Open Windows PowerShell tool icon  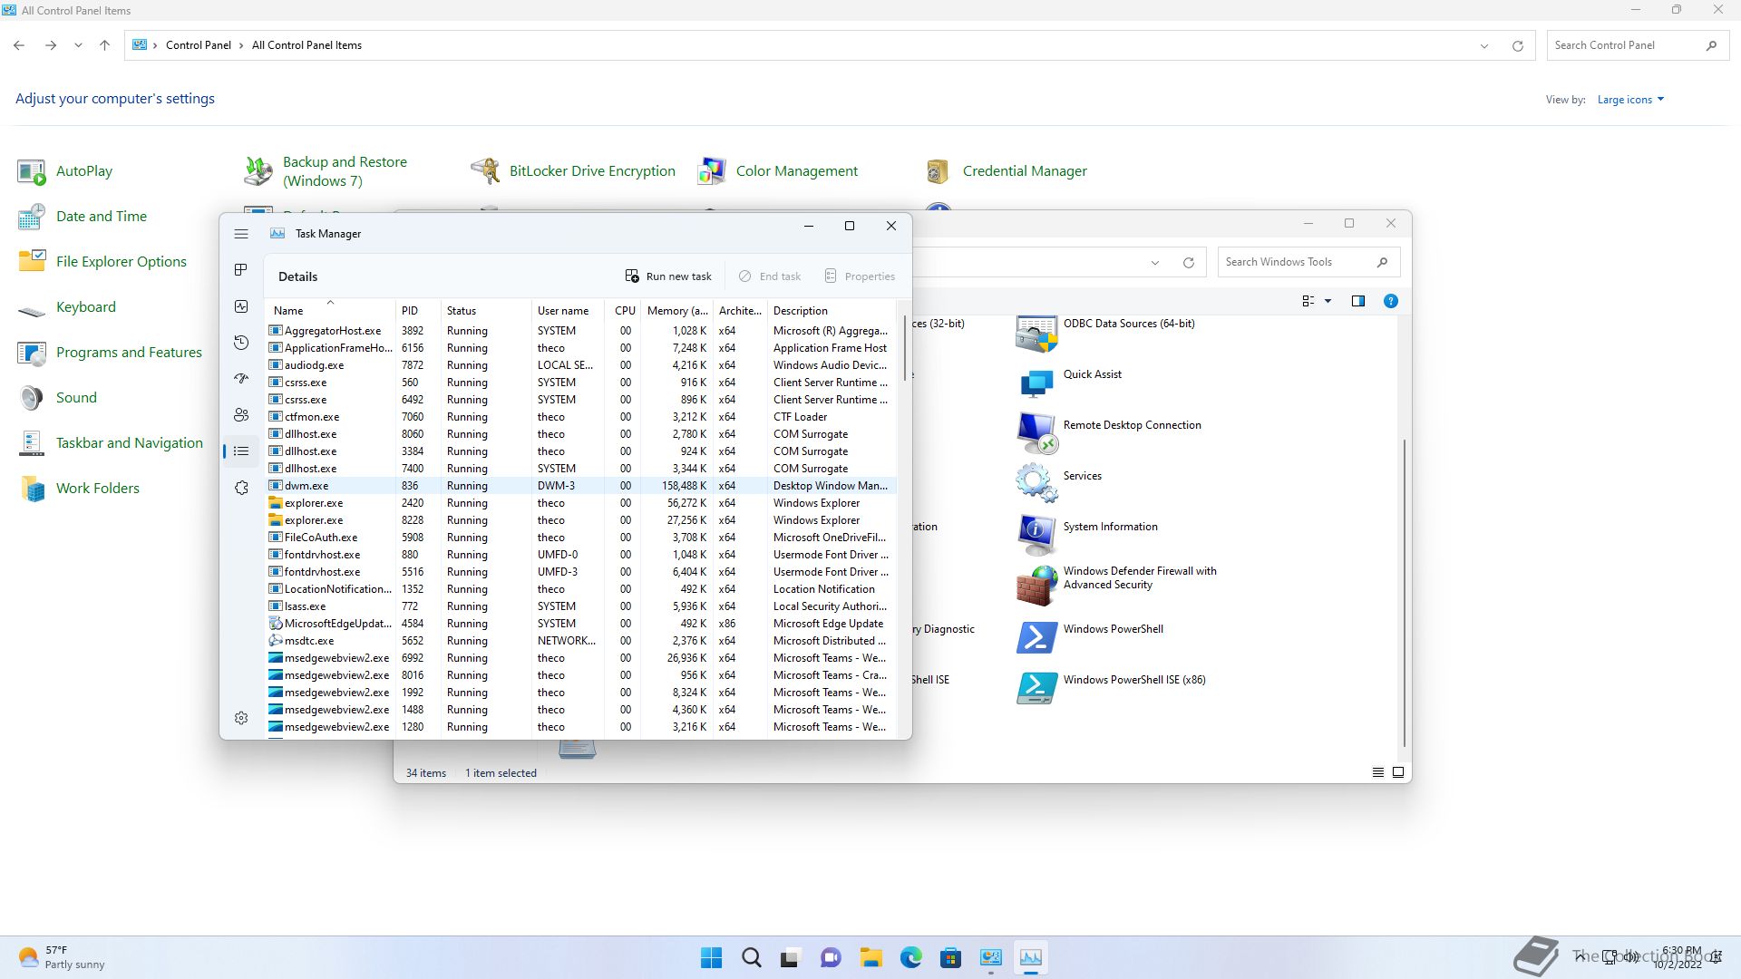(x=1036, y=637)
